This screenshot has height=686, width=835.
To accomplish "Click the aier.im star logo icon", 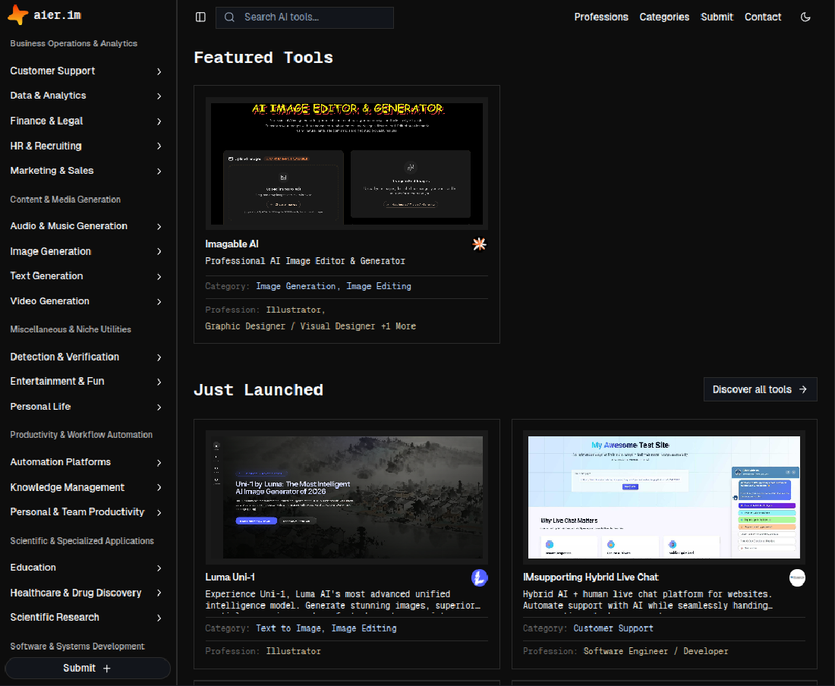I will pos(18,15).
